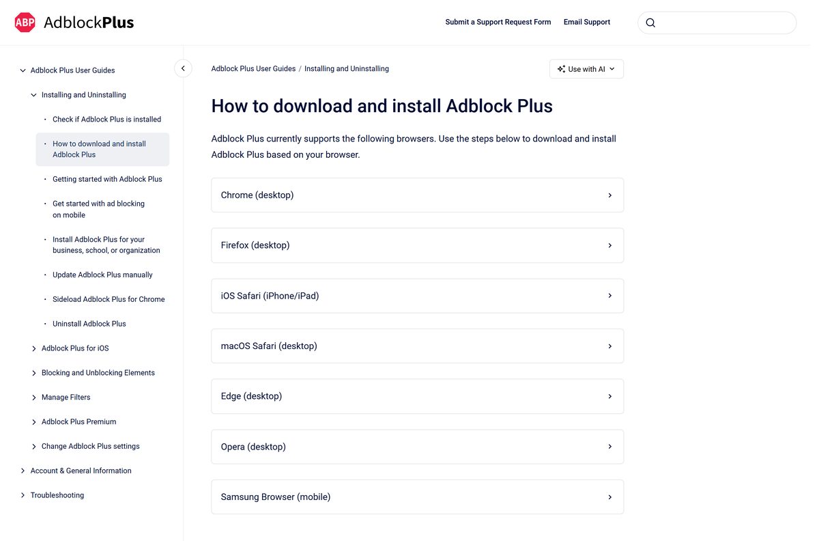Open Sideload Adblock Plus for Chrome
Screen dimensions: 819x541
pos(109,299)
